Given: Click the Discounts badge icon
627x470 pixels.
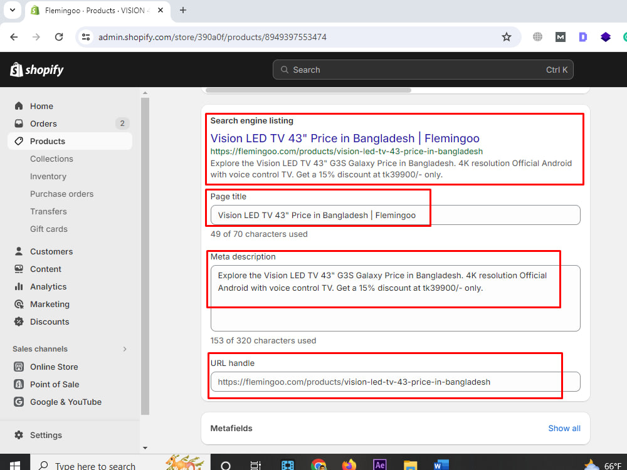Looking at the screenshot, I should coord(19,321).
